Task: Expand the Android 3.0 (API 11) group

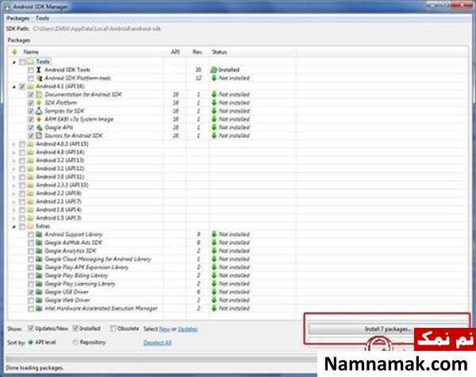Action: coord(14,177)
